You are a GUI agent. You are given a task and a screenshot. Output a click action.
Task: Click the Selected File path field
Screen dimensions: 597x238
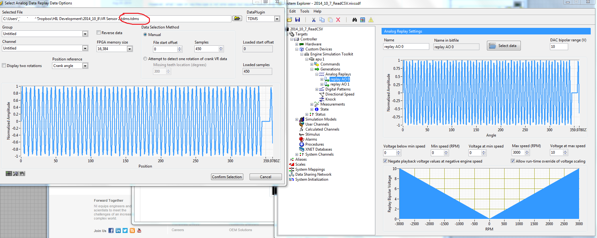point(117,19)
